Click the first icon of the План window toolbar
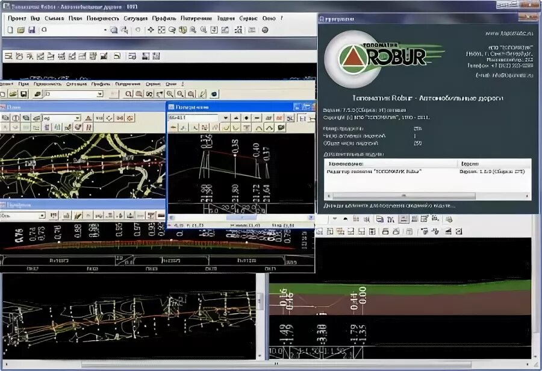Image resolution: width=542 pixels, height=371 pixels. (x=5, y=118)
